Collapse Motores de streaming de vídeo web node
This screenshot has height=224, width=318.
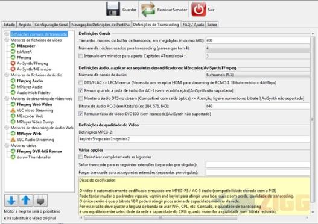(7, 99)
